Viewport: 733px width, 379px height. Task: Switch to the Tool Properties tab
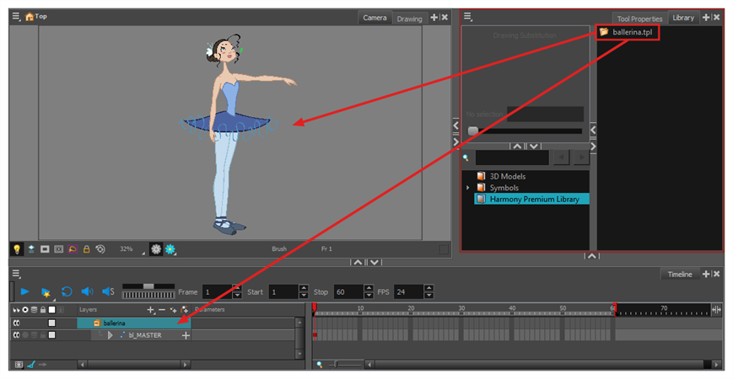point(639,19)
